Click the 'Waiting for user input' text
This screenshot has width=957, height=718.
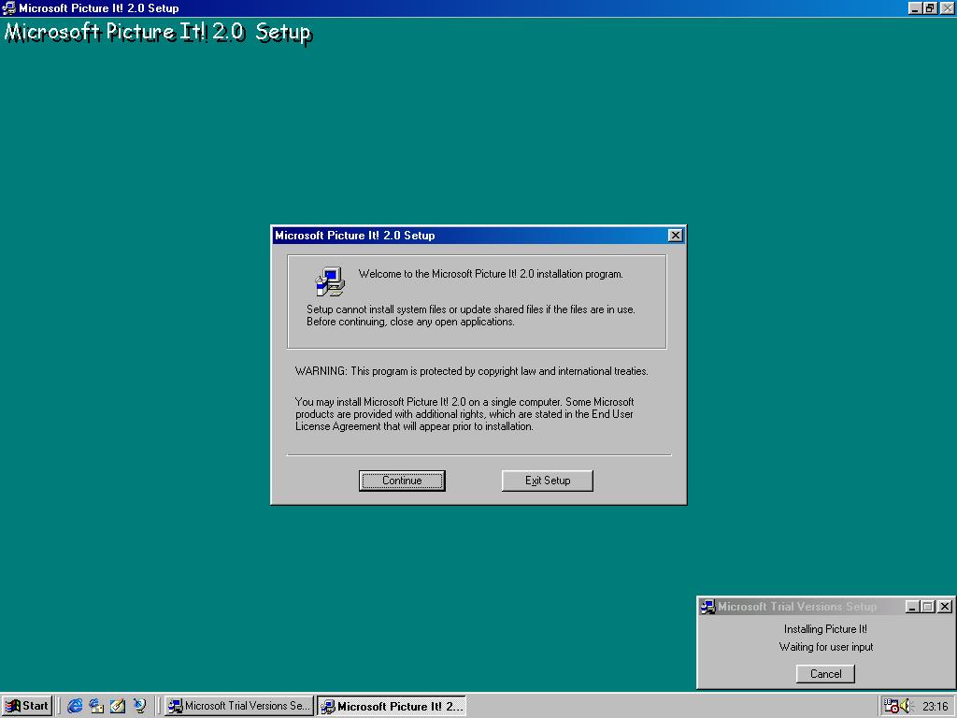[826, 647]
